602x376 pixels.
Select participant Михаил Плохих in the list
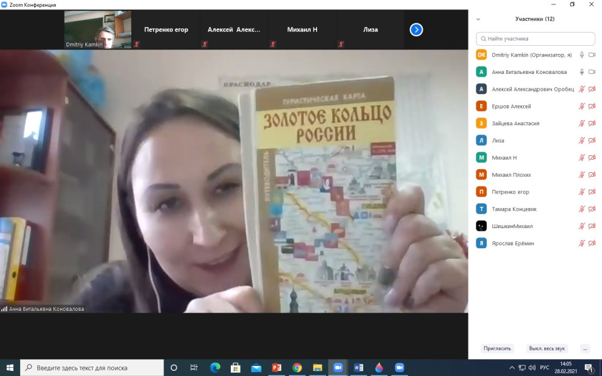pyautogui.click(x=536, y=175)
